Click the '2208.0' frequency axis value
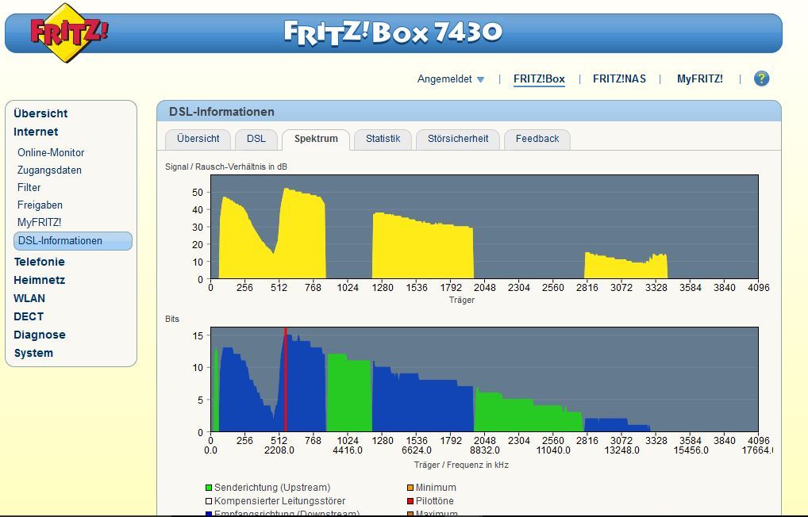This screenshot has height=517, width=808. click(x=279, y=450)
